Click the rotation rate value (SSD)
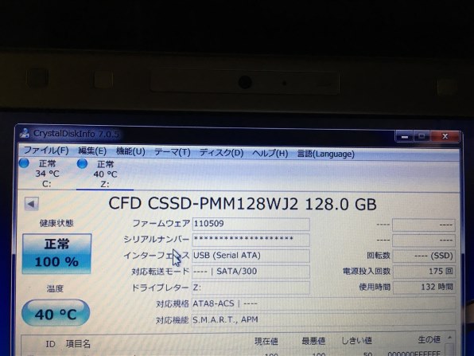This screenshot has height=356, width=474. point(424,256)
